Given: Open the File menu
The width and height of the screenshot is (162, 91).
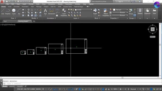Looking at the screenshot, I should (x=8, y=4).
